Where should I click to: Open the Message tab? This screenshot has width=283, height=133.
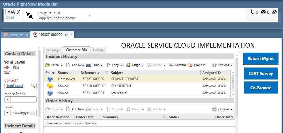(53, 50)
